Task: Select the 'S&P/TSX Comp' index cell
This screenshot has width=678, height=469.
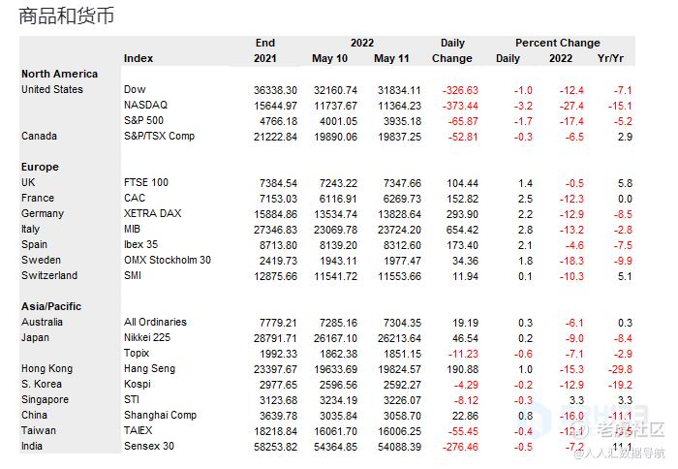Action: tap(159, 136)
